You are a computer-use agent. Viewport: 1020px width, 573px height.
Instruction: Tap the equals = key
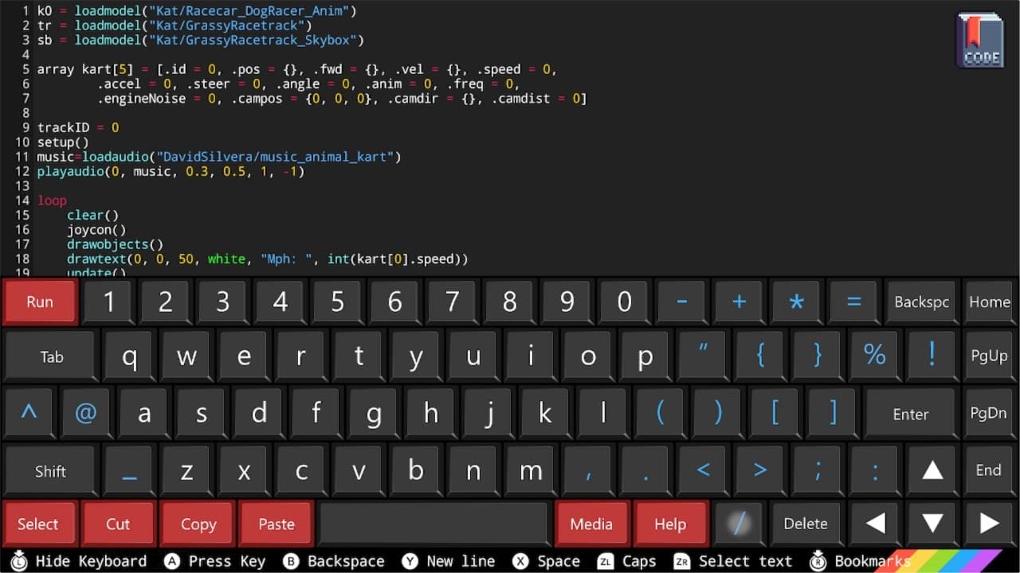point(853,302)
